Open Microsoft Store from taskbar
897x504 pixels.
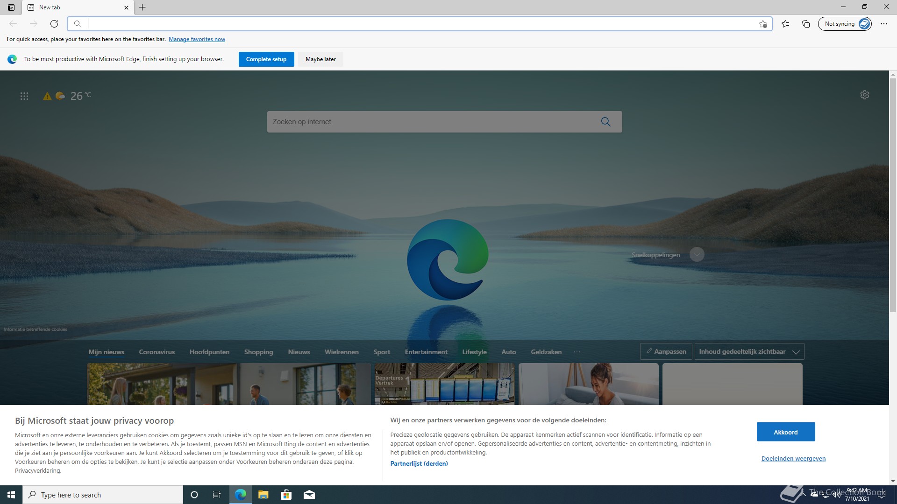pyautogui.click(x=286, y=495)
